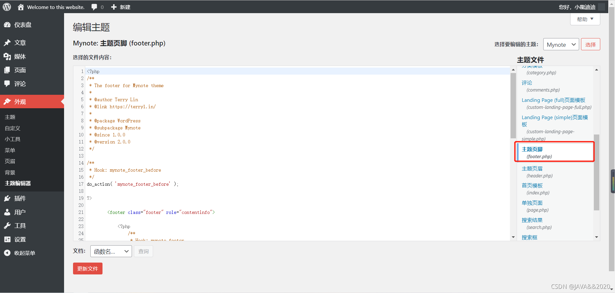Viewport: 615px width, 293px height.
Task: Expand the 帮助 help tab
Action: 585,19
